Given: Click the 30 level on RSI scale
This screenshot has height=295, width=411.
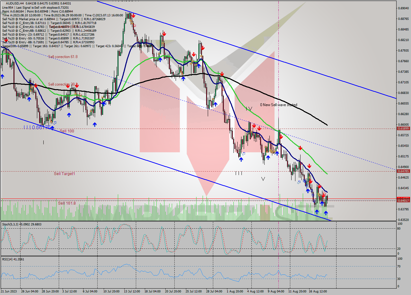Looking at the screenshot, I should point(399,279).
